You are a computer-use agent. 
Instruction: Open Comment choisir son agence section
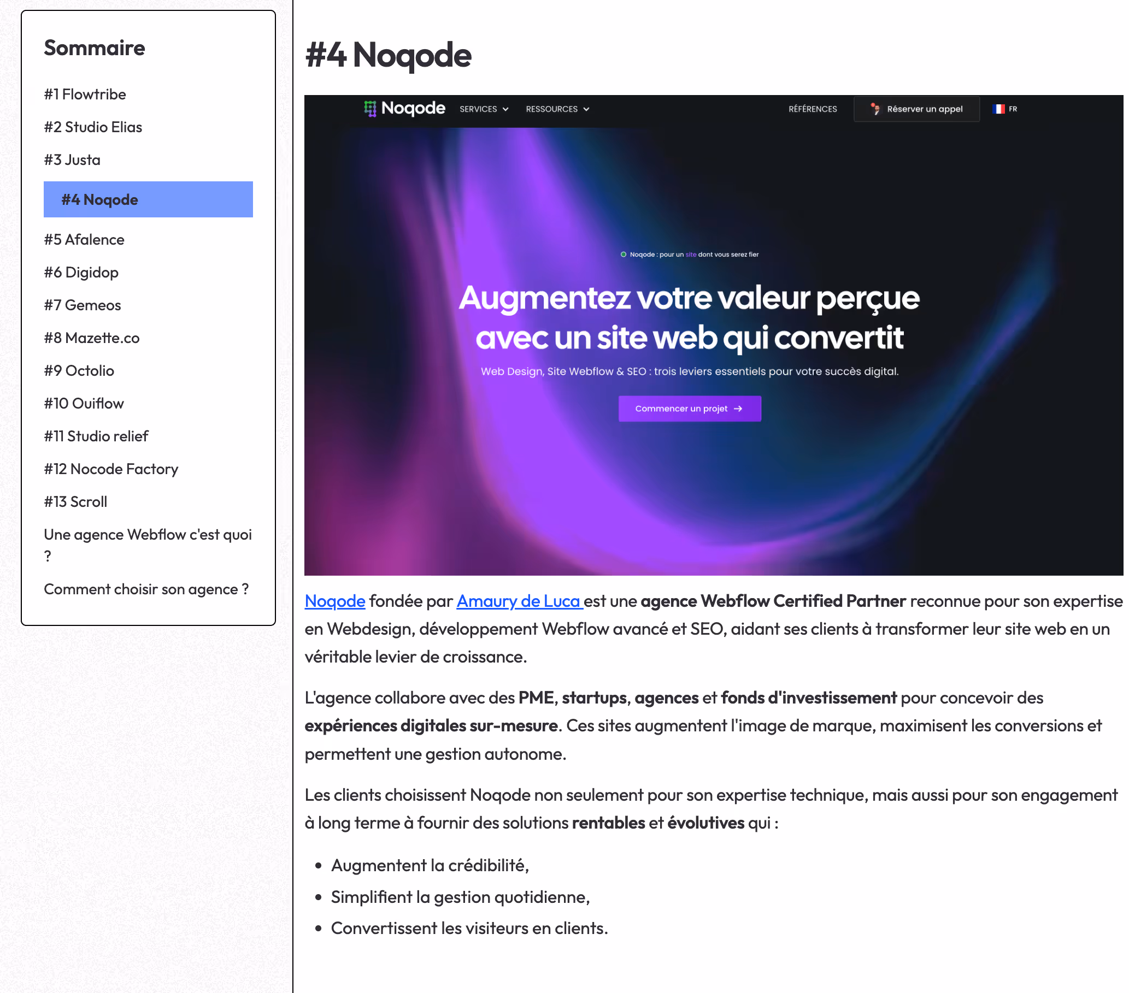tap(146, 589)
